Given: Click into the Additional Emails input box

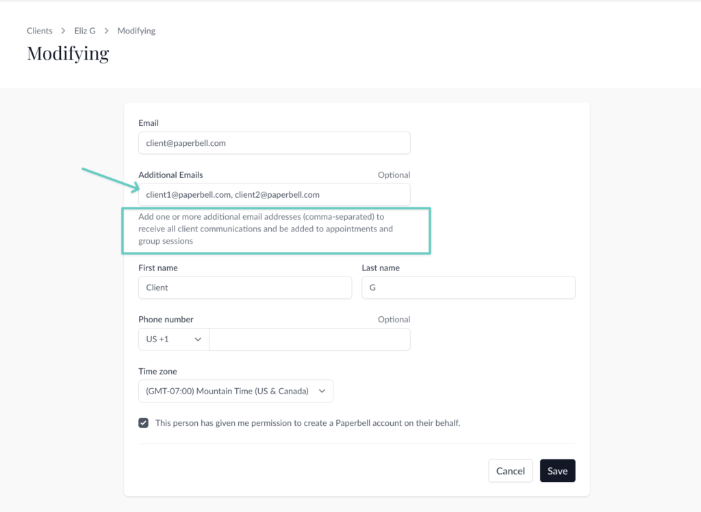Looking at the screenshot, I should [x=274, y=194].
